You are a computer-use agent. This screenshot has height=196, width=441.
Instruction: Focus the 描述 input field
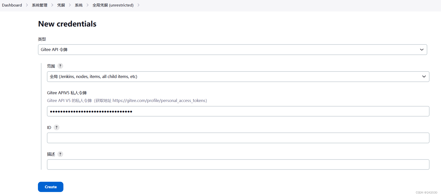pos(238,164)
